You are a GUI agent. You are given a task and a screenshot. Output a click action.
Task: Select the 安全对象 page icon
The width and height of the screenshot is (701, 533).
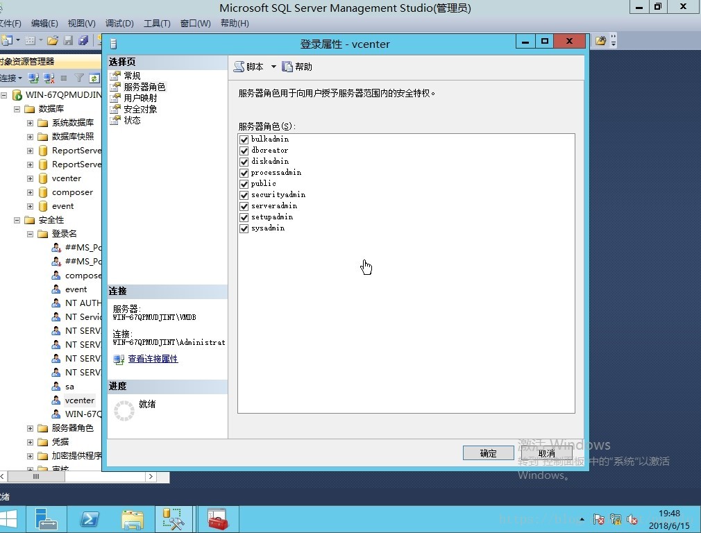tap(115, 109)
